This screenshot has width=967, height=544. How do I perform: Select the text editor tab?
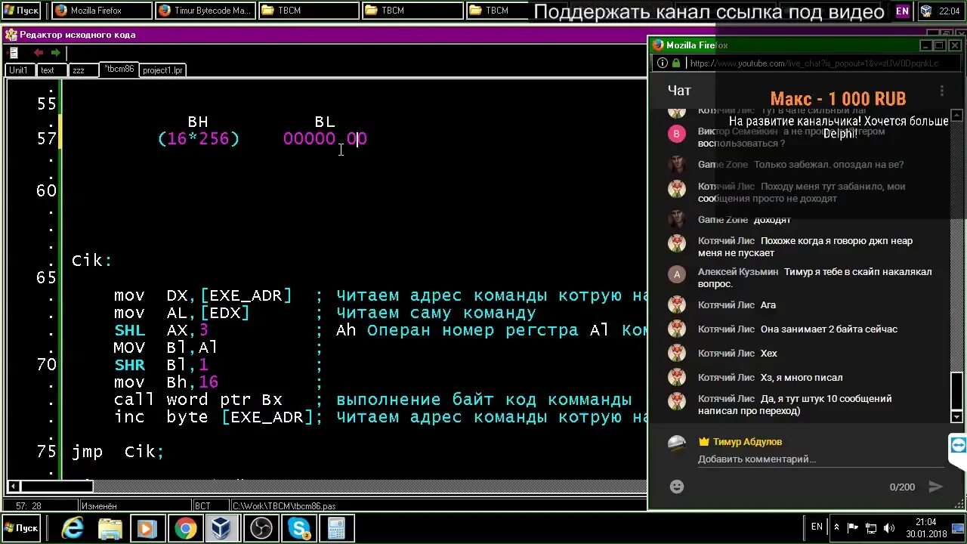[x=51, y=70]
